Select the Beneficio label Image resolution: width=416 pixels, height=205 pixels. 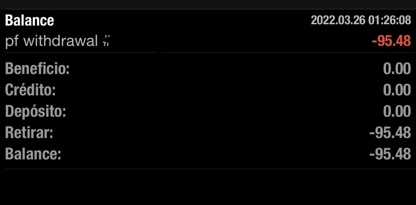click(37, 69)
